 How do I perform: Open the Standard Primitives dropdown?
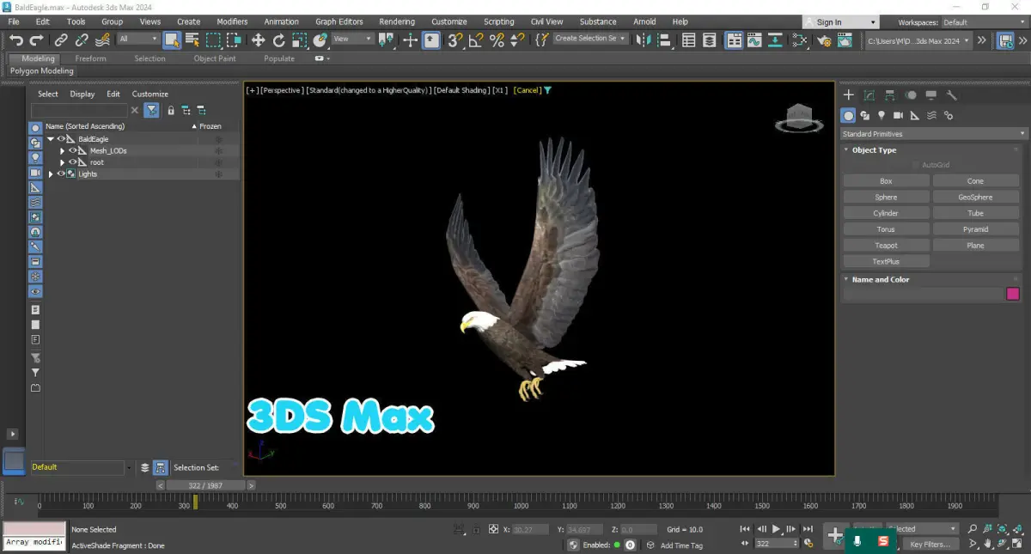[934, 134]
